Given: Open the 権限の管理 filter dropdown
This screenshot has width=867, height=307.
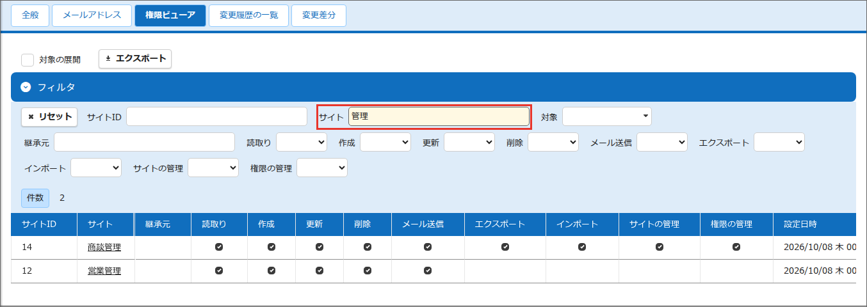Looking at the screenshot, I should [322, 168].
